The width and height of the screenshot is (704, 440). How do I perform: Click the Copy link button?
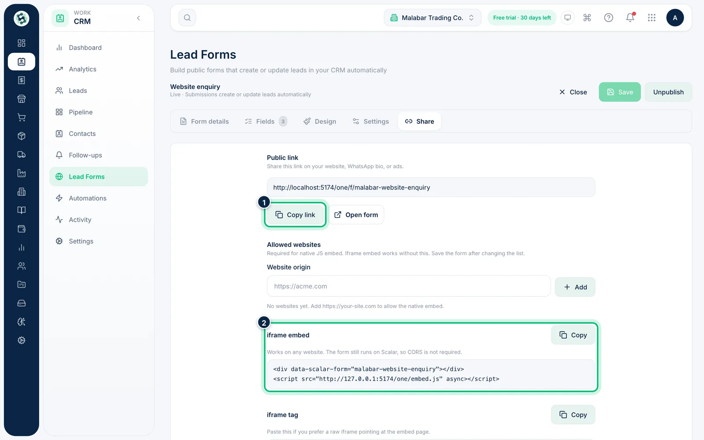pos(295,215)
